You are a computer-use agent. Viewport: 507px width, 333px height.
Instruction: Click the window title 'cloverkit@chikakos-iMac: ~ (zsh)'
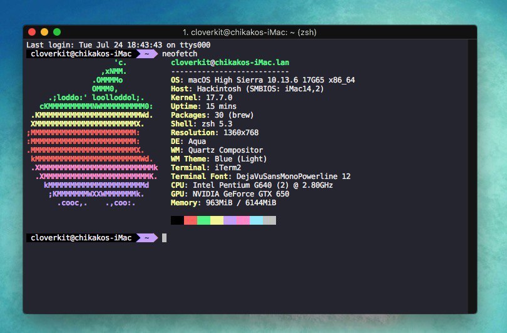249,33
